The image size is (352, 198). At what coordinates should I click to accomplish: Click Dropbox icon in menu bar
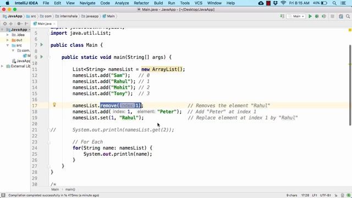(275, 3)
